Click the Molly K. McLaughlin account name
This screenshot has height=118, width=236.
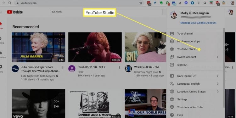point(194,13)
